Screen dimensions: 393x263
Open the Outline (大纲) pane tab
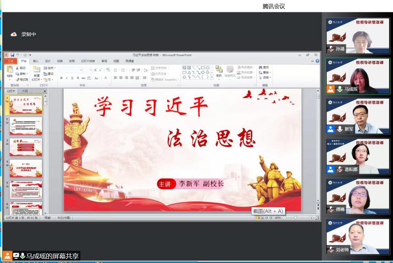point(25,91)
